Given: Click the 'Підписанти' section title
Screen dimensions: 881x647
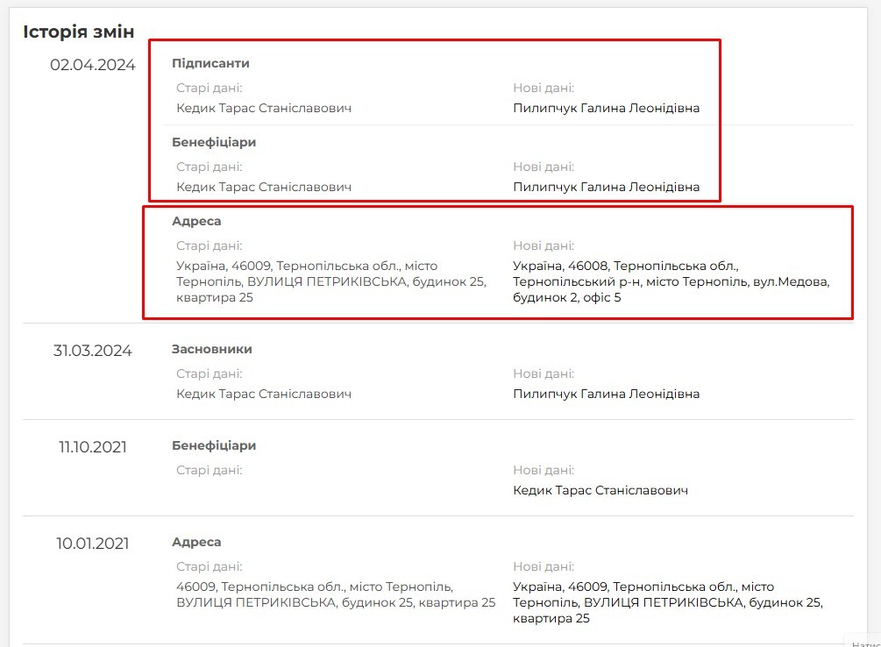Looking at the screenshot, I should (x=210, y=63).
